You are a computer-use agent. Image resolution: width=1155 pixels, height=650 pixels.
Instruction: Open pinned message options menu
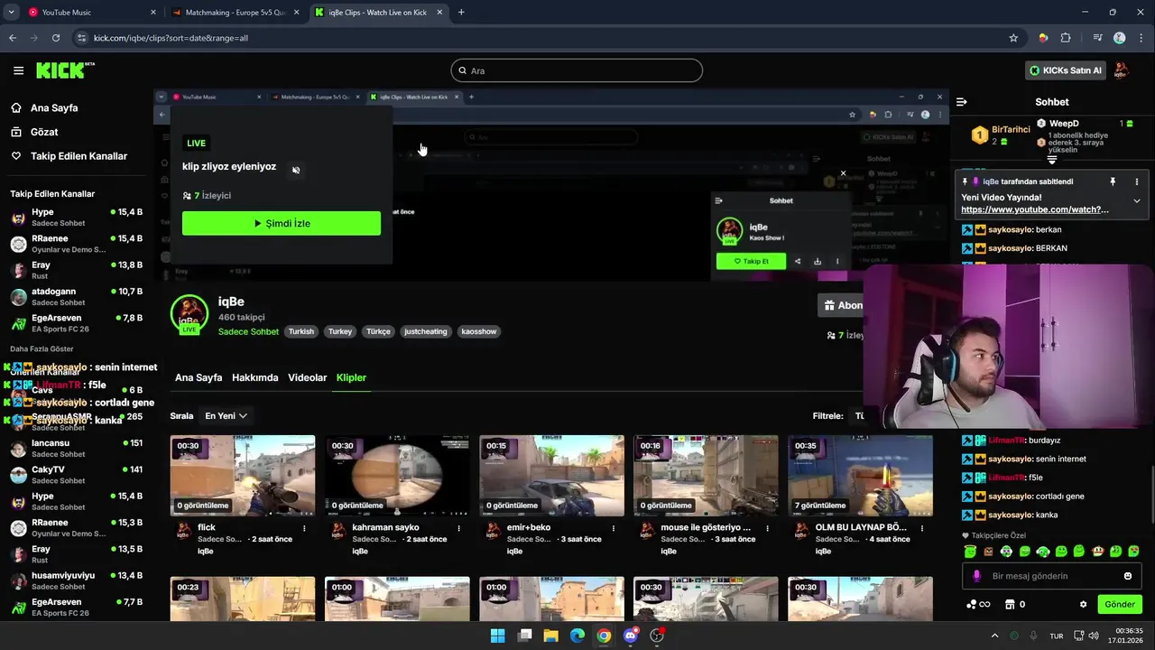[1137, 181]
